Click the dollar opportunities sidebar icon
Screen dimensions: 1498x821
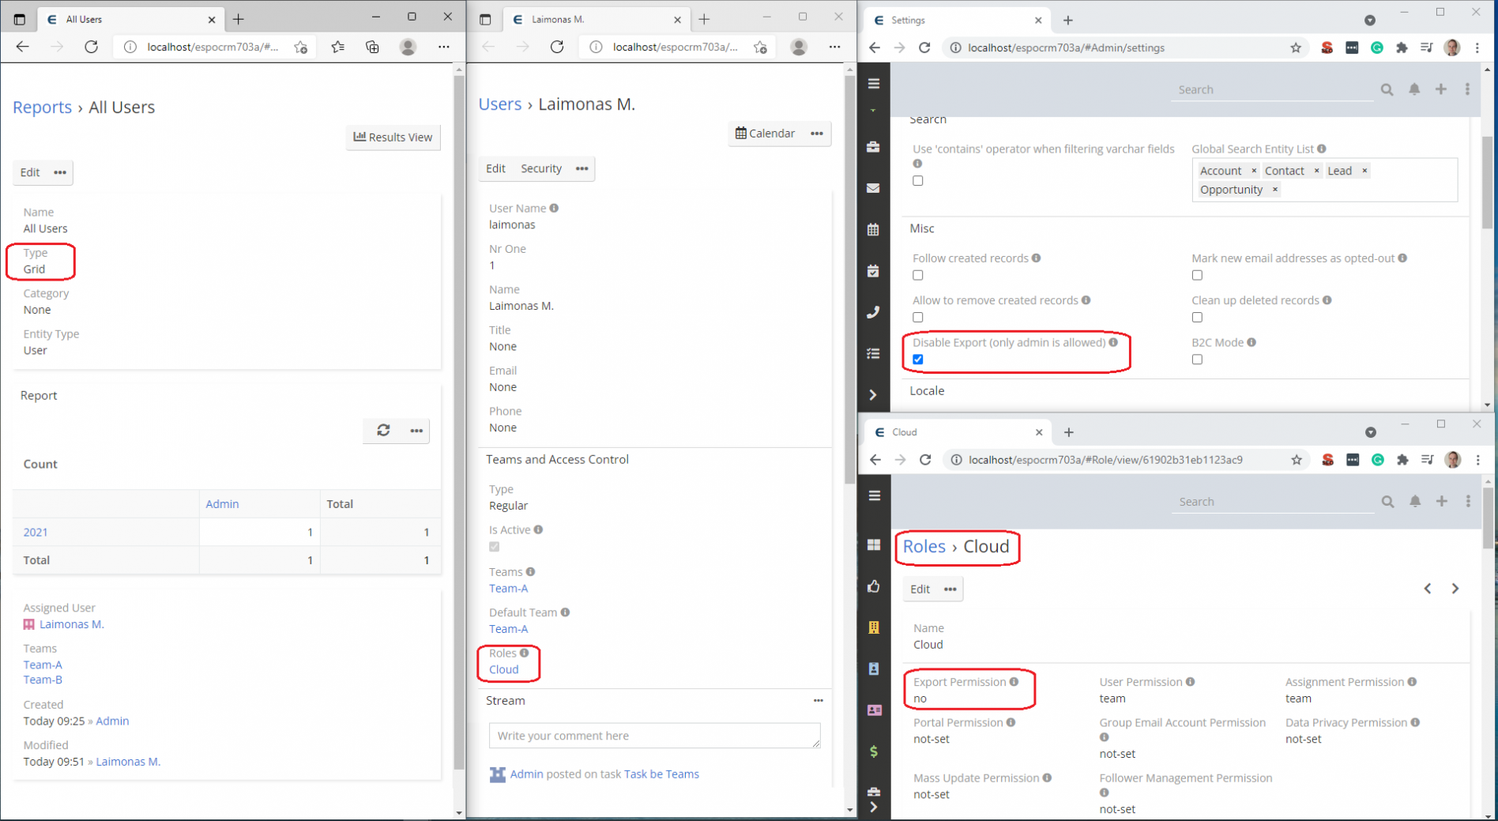pyautogui.click(x=874, y=751)
